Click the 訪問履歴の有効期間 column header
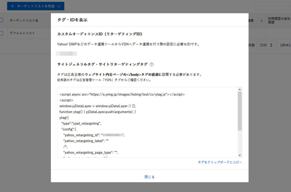291x192 pixels. coord(279,20)
